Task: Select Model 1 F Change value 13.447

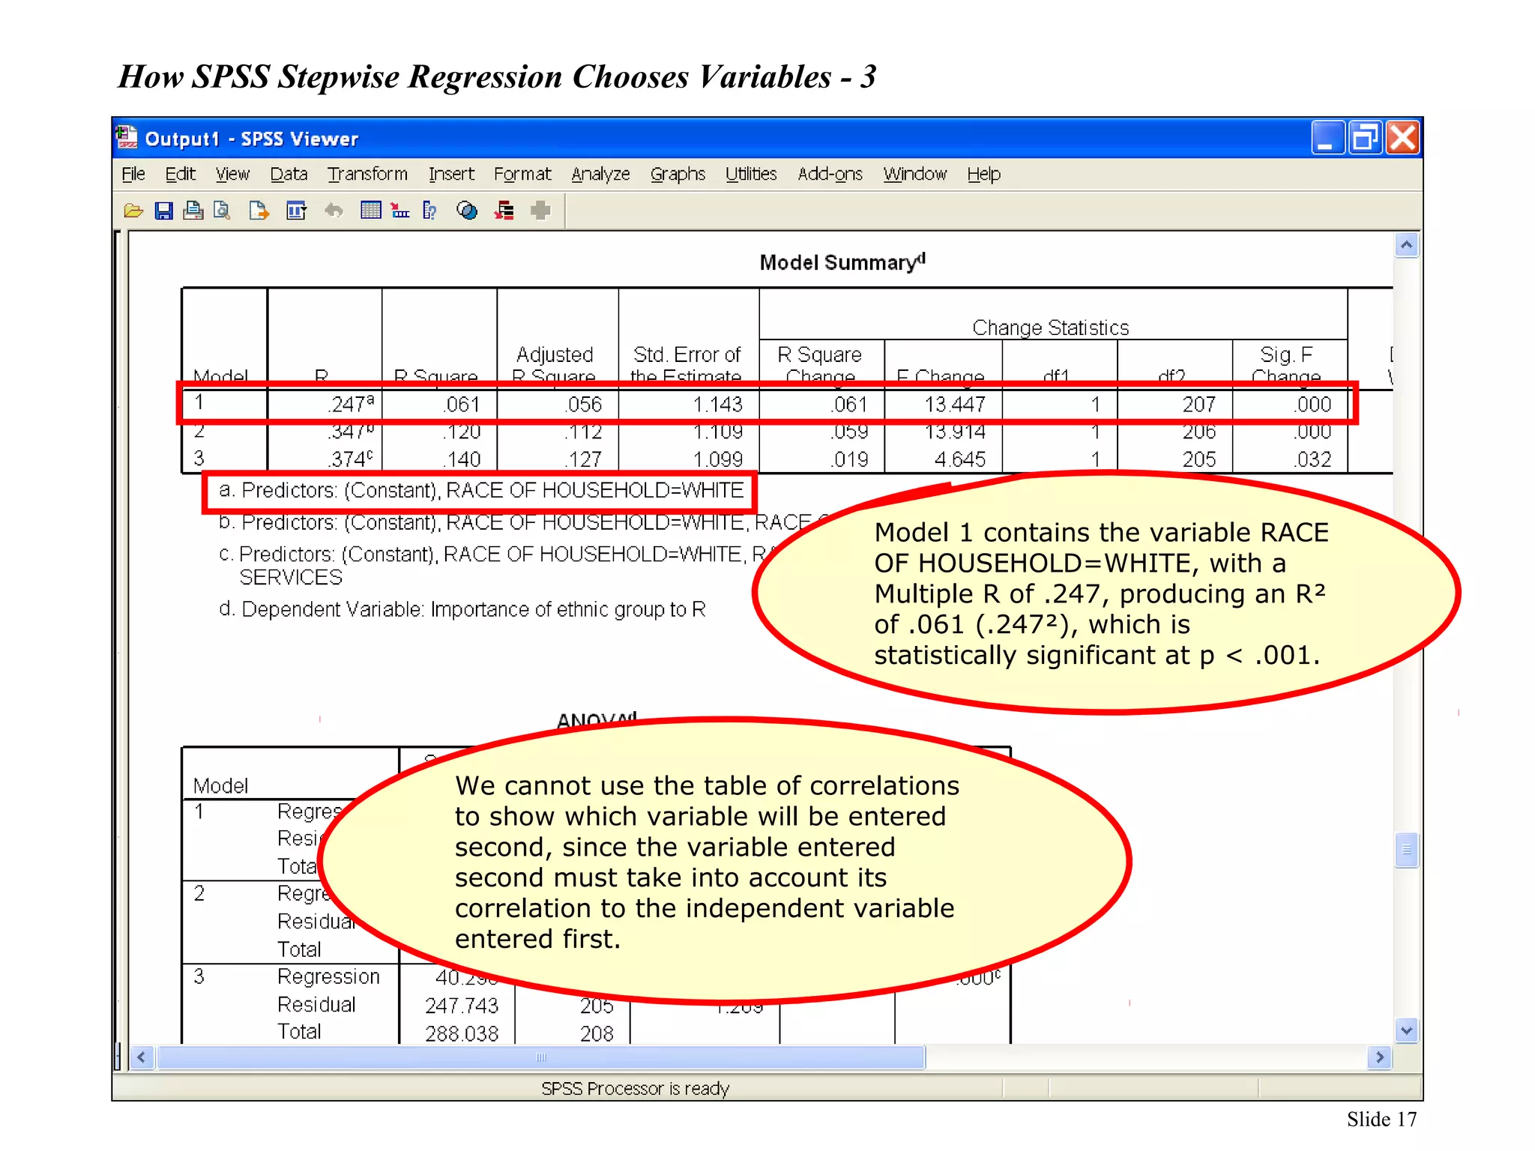Action: click(954, 405)
